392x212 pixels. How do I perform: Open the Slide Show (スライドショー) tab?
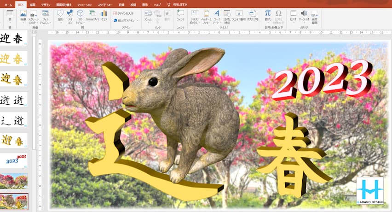[x=105, y=5]
